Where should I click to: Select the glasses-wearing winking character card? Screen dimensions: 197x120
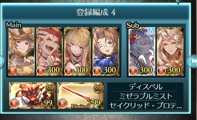tap(106, 52)
